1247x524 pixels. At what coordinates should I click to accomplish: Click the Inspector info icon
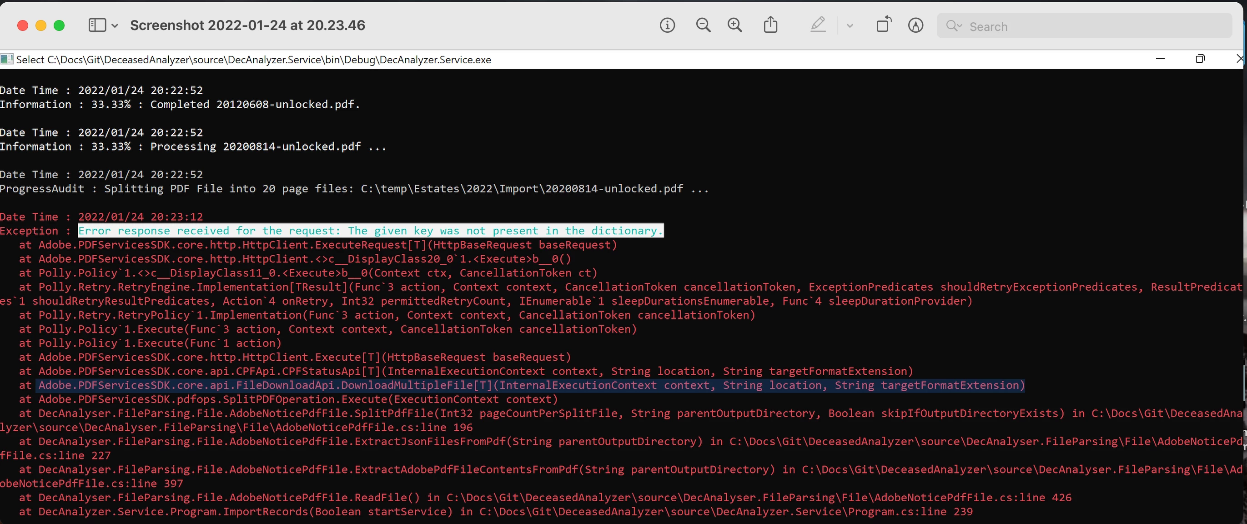click(x=667, y=25)
